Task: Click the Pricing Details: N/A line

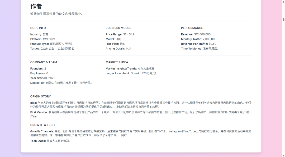Action: pyautogui.click(x=118, y=48)
